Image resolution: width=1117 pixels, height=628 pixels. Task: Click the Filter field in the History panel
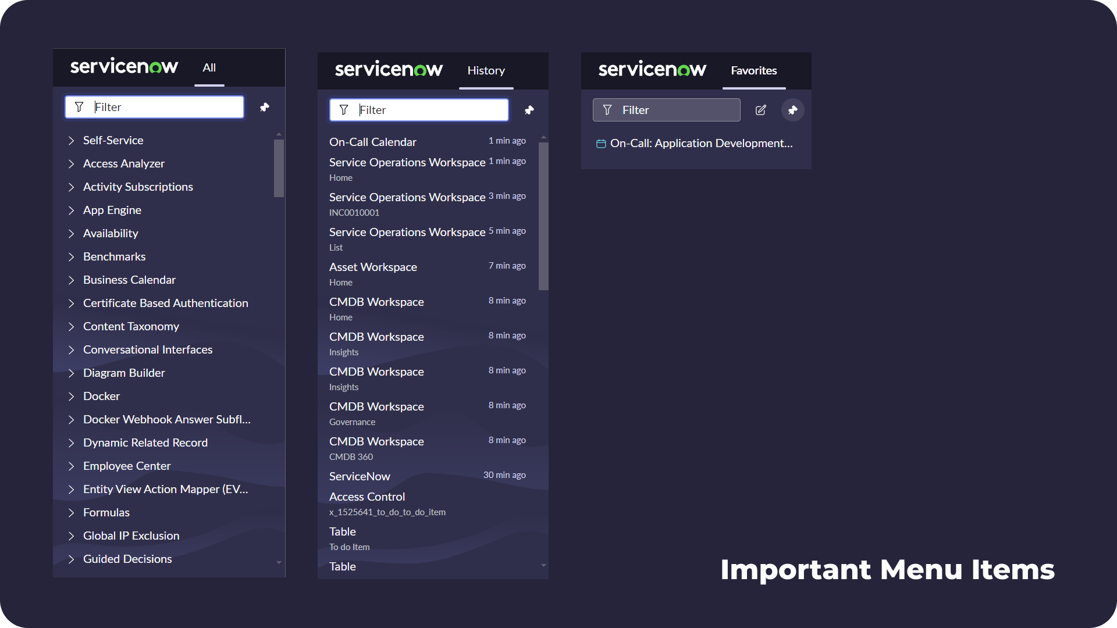(419, 110)
